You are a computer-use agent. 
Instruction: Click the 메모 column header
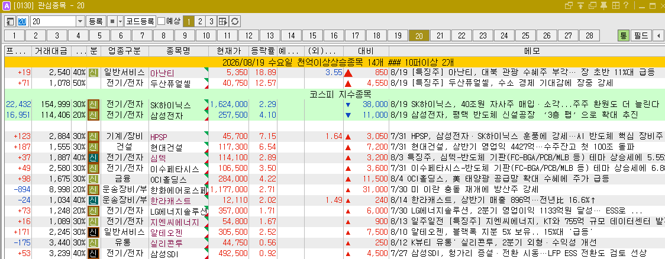coord(527,51)
